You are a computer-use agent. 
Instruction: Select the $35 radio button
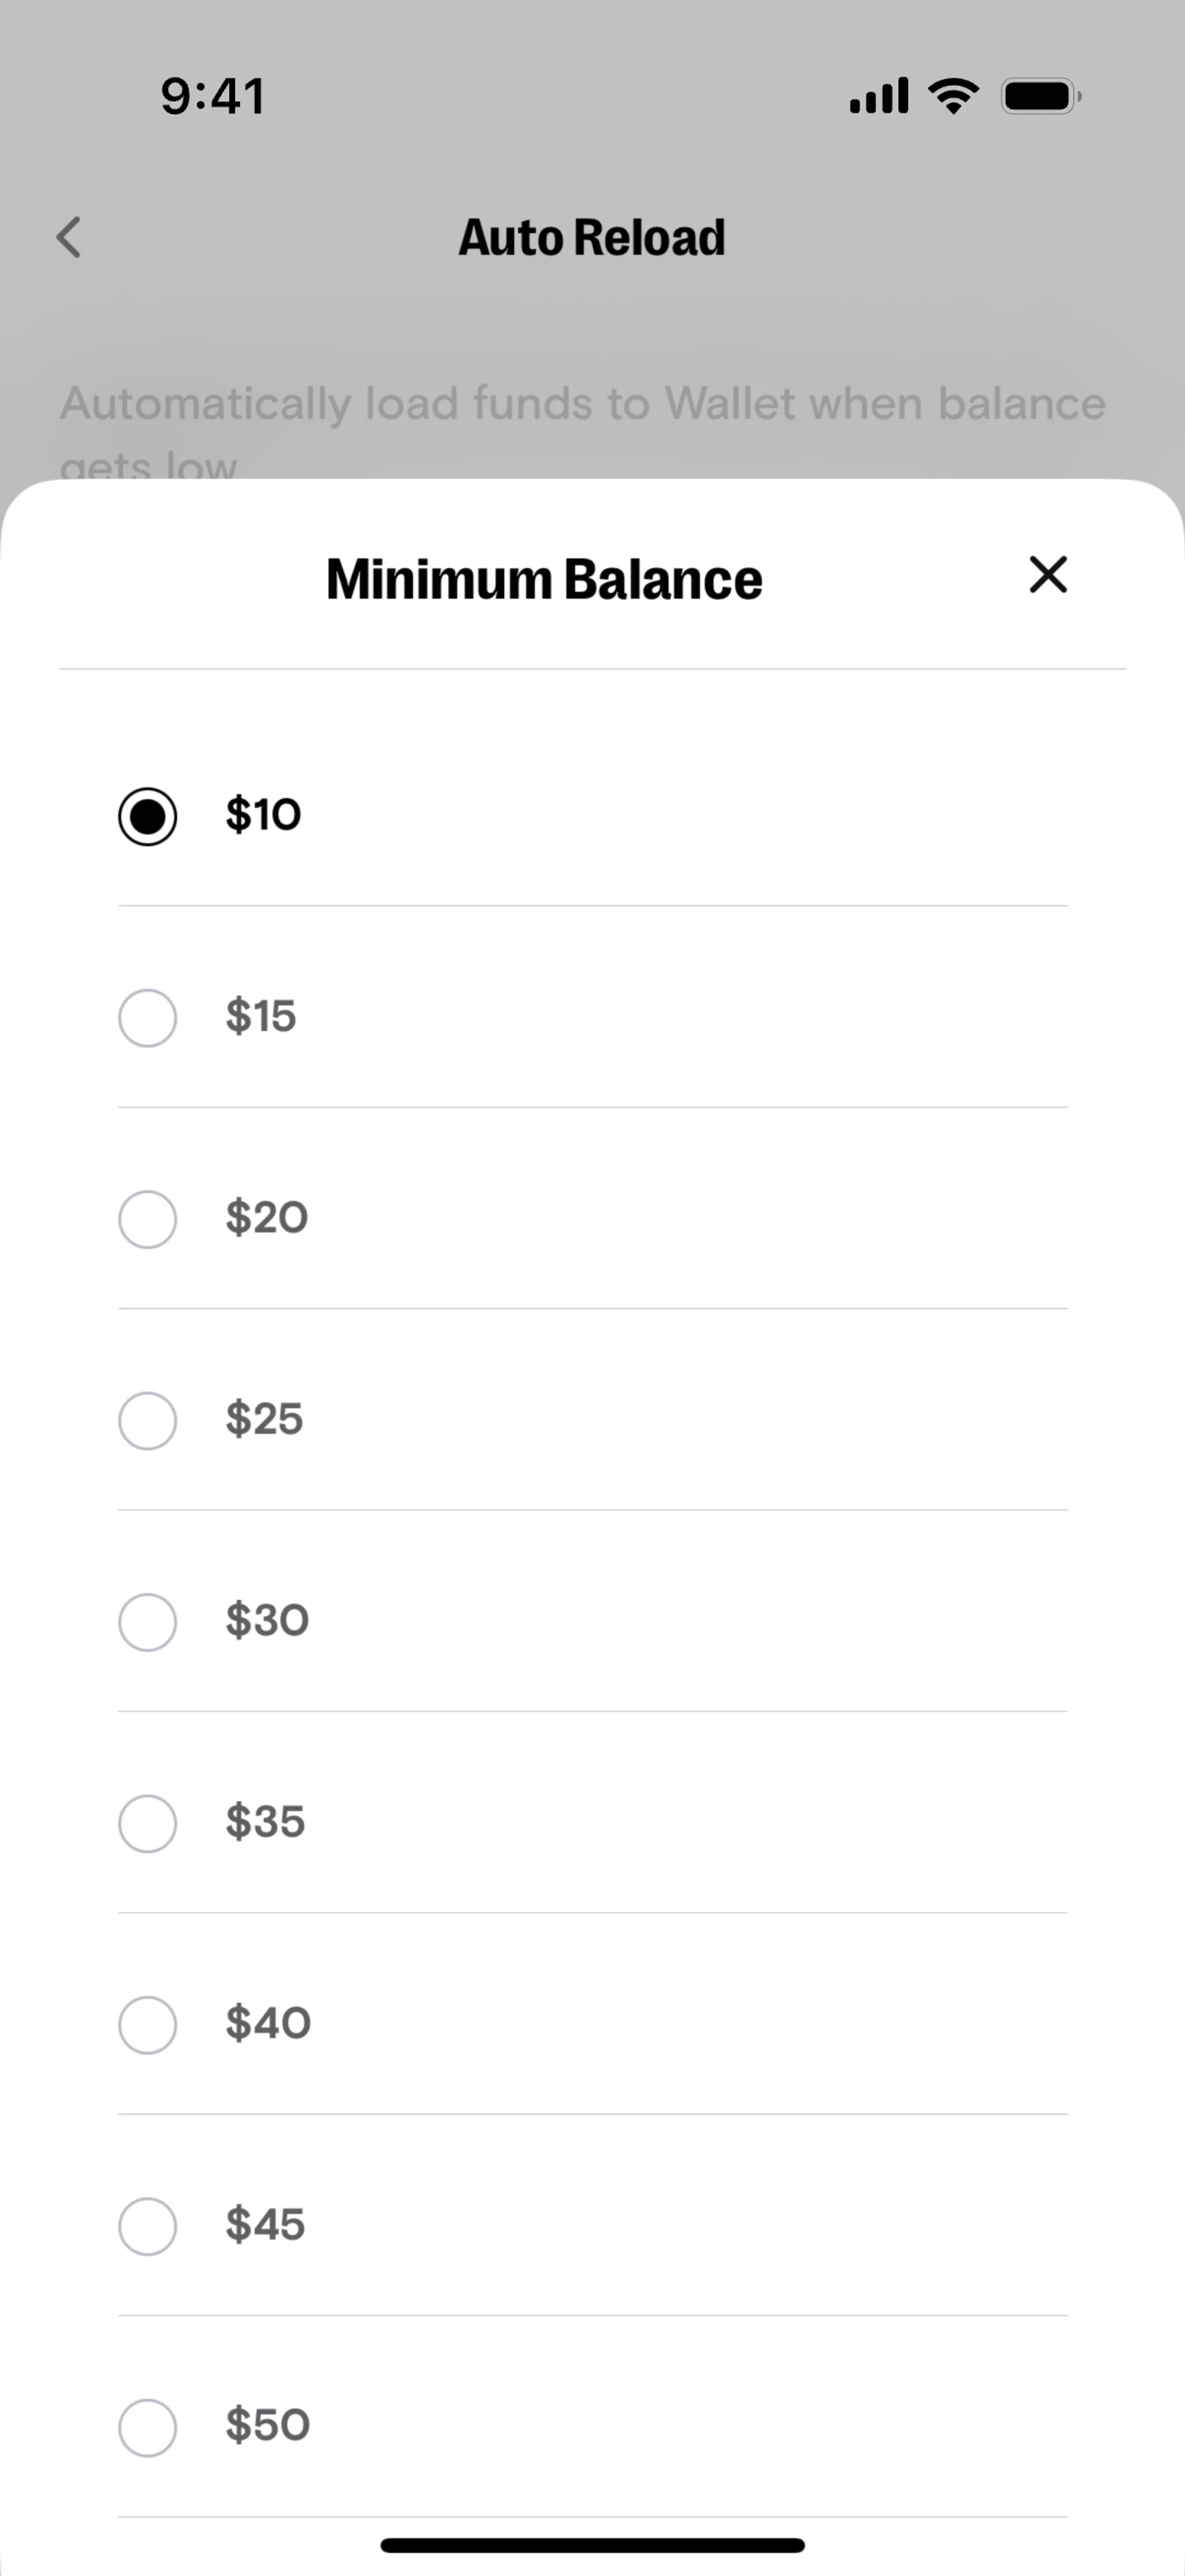click(148, 1823)
